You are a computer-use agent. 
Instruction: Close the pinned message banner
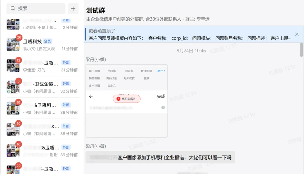(x=297, y=34)
